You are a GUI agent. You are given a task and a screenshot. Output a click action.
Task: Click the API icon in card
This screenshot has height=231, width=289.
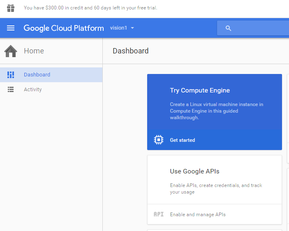pyautogui.click(x=158, y=214)
